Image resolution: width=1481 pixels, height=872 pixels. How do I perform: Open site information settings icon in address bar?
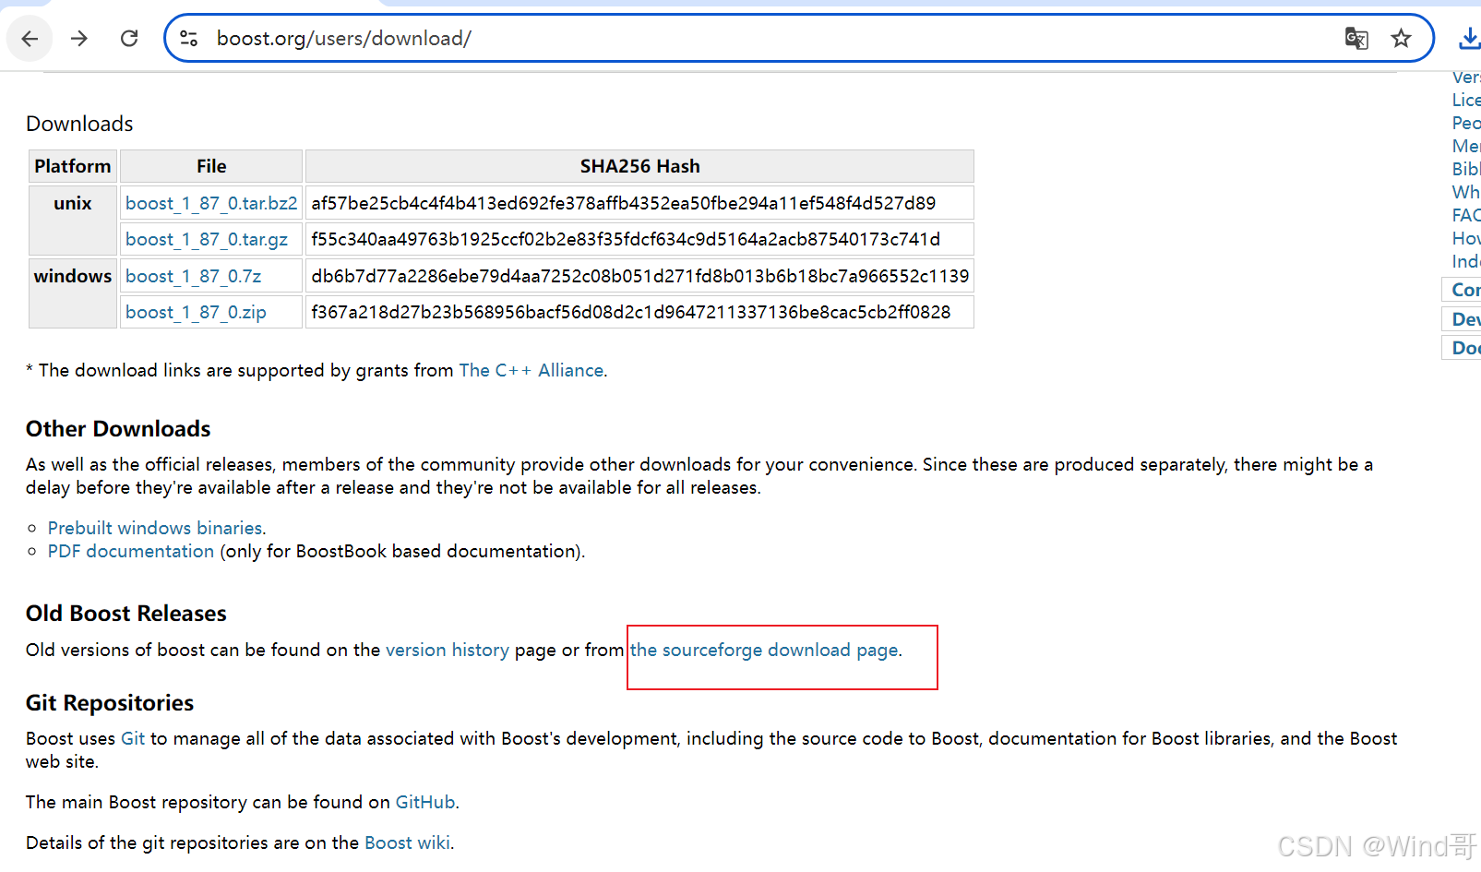click(188, 38)
